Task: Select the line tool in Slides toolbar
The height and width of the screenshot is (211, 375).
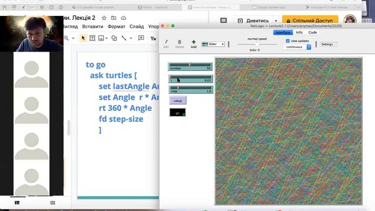Action: [x=124, y=38]
